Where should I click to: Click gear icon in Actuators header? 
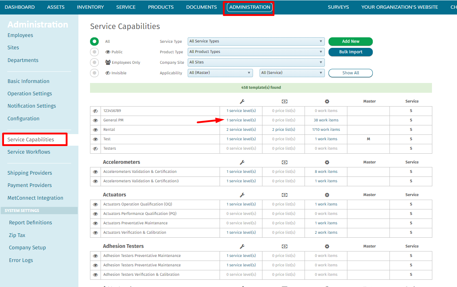tap(327, 195)
